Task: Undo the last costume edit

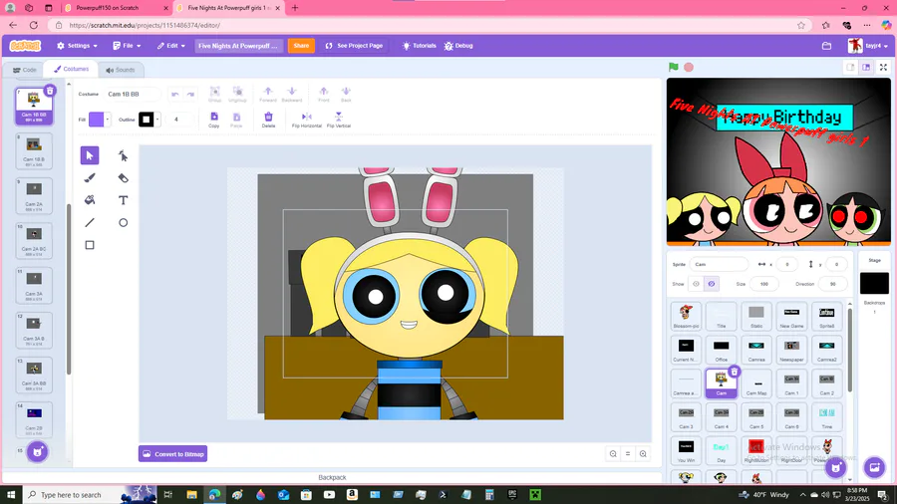Action: [175, 95]
